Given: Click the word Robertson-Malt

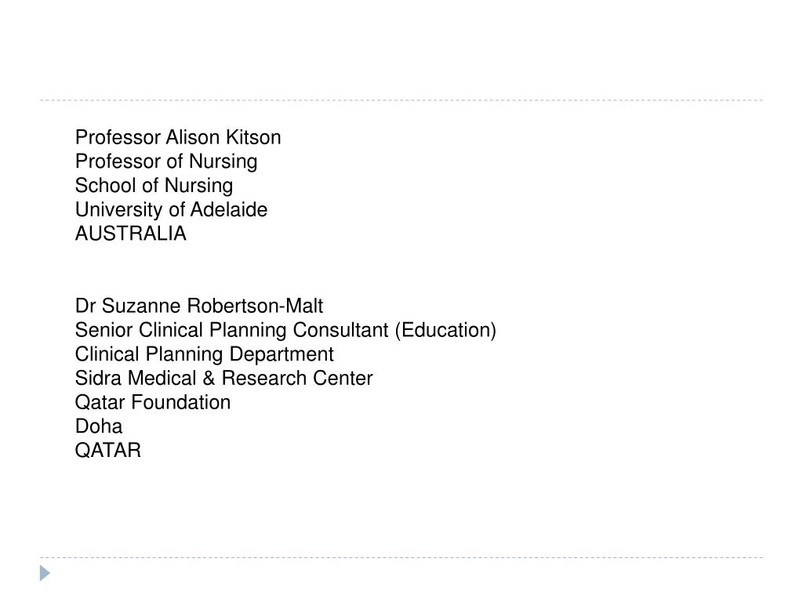Looking at the screenshot, I should (x=255, y=306).
